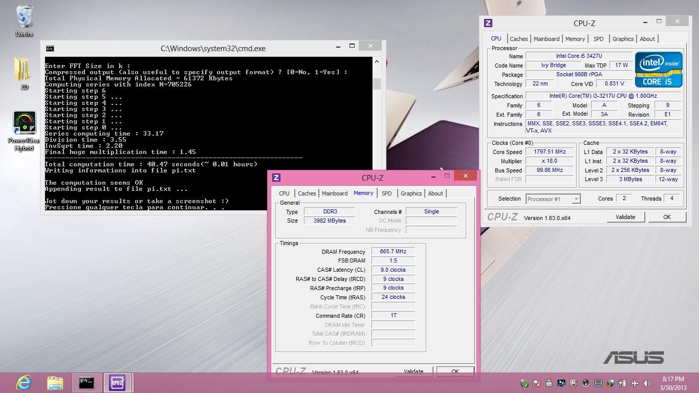Click the USB device tray icon
Screen dimensions: 699x393
(549, 383)
